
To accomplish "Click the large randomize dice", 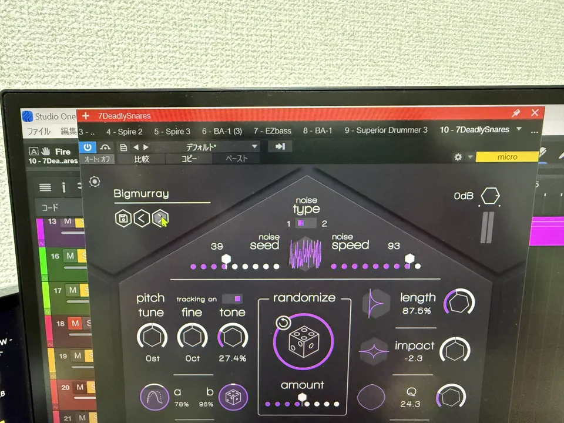I will click(x=304, y=343).
